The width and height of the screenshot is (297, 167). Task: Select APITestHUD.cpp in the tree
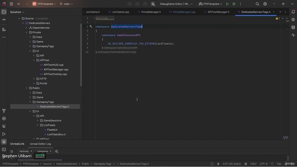pos(54,65)
